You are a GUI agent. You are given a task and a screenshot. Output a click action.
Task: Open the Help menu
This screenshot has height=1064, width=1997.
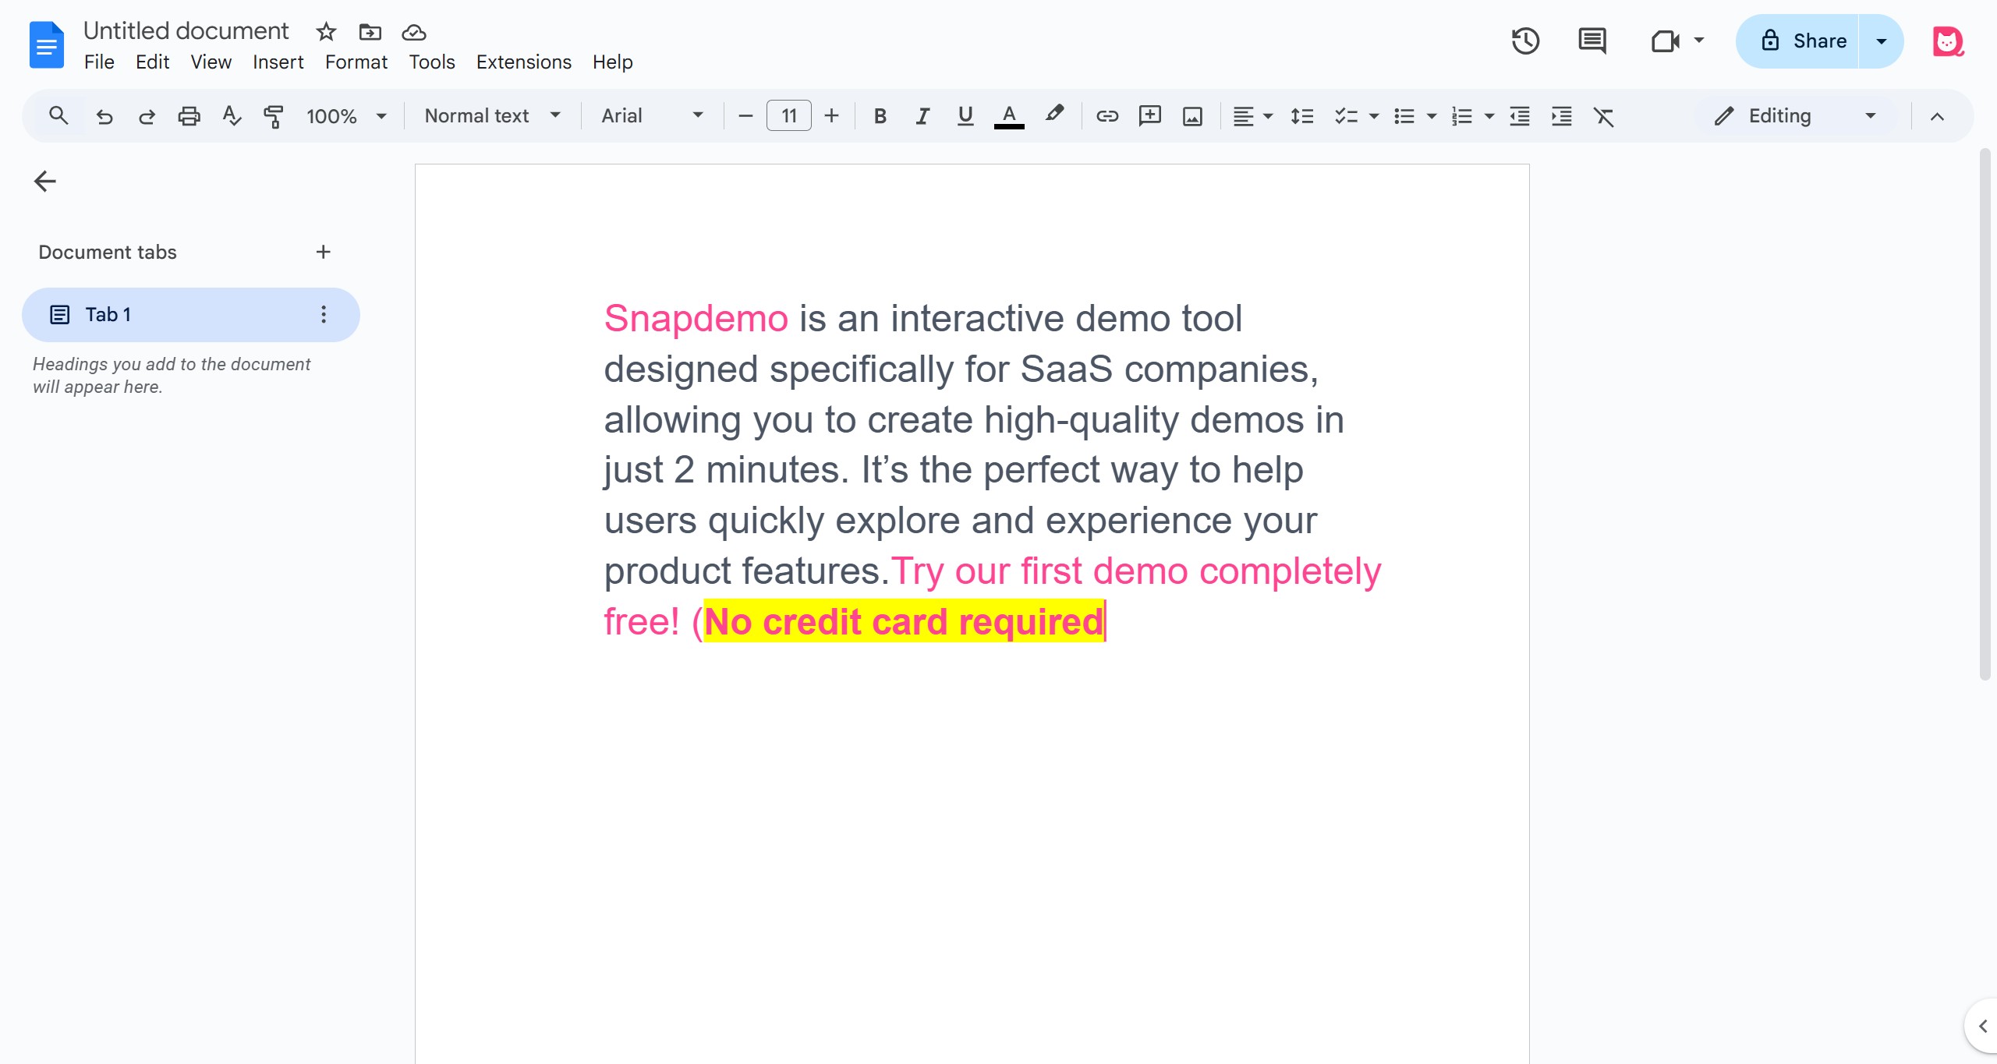pos(612,62)
